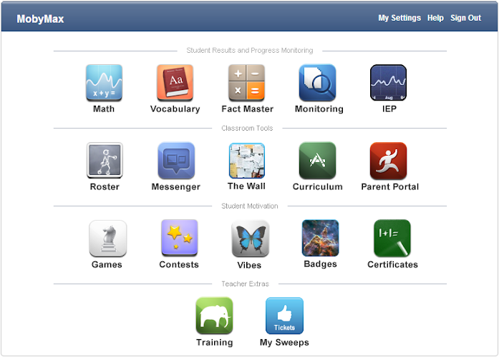This screenshot has width=499, height=357.
Task: Open the Curriculum green icon
Action: click(x=317, y=161)
